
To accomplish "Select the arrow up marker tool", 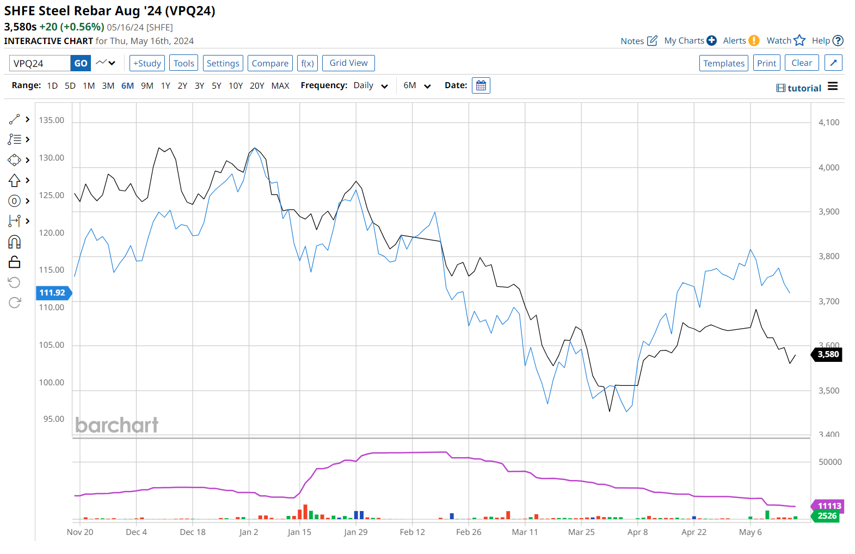I will click(x=15, y=180).
